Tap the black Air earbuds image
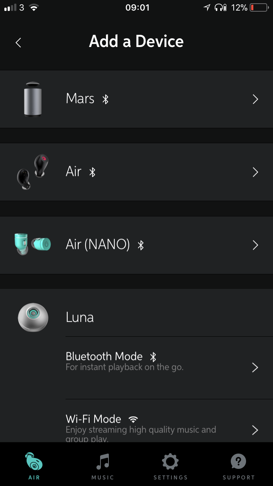Screen dimensions: 273x486 tap(33, 172)
